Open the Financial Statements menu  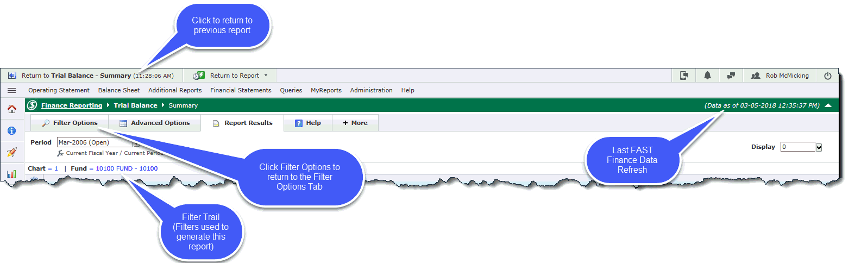[x=241, y=90]
